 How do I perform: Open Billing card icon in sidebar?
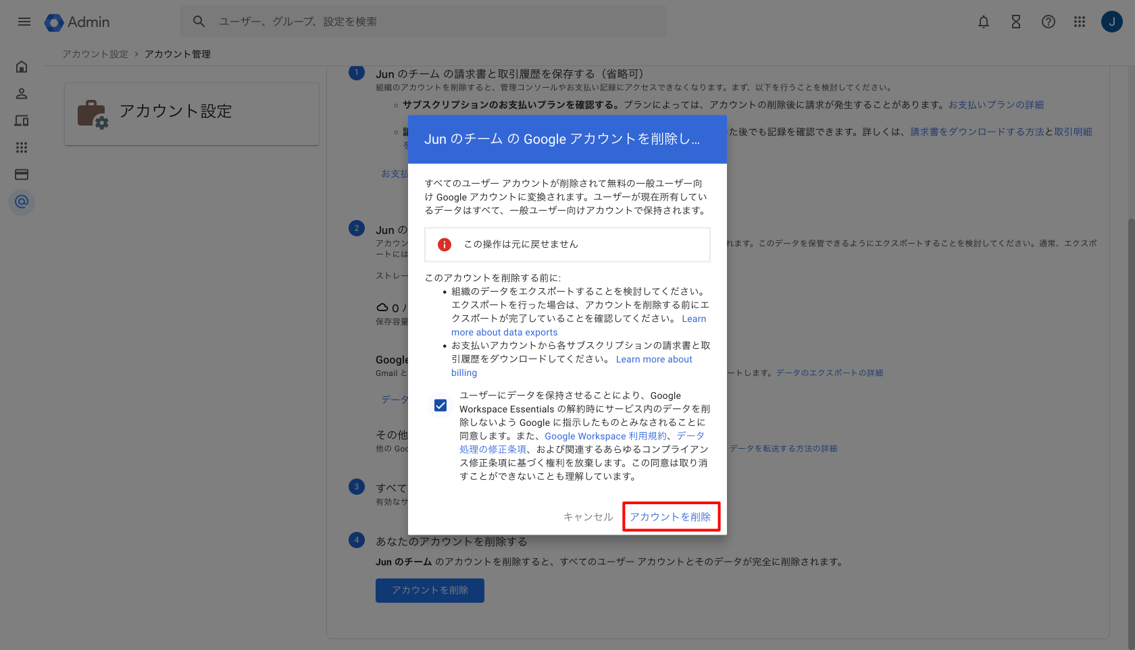coord(22,175)
